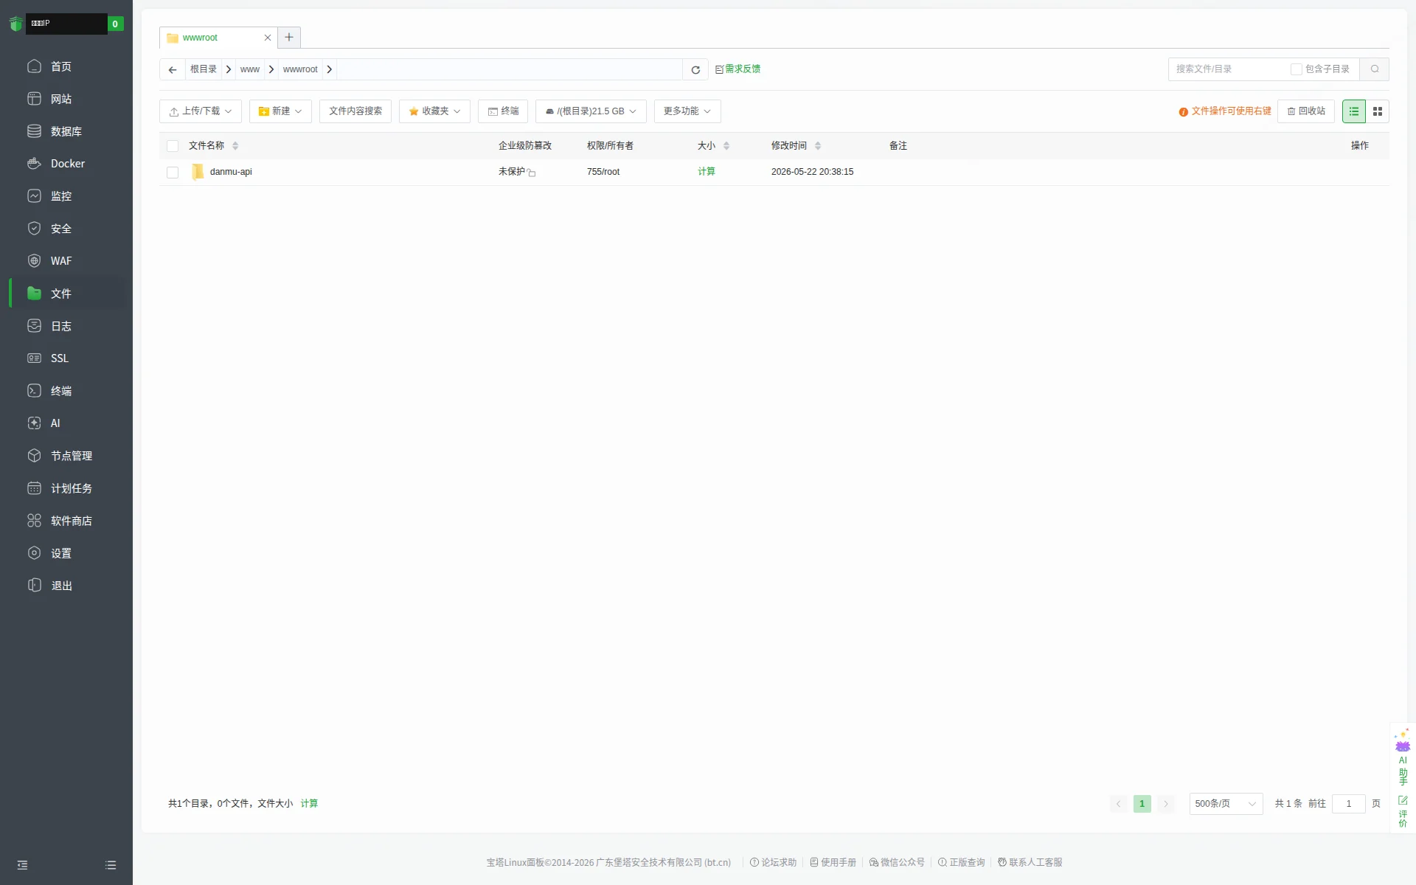Screen dimensions: 1416x885
Task: Click the 软件商店 apps icon
Action: click(x=34, y=520)
